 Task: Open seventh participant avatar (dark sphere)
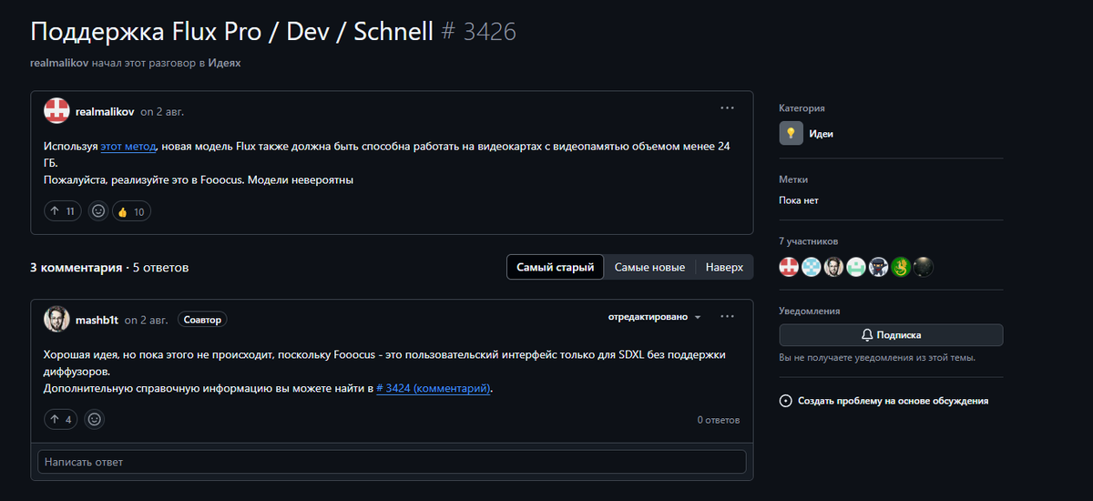coord(923,267)
